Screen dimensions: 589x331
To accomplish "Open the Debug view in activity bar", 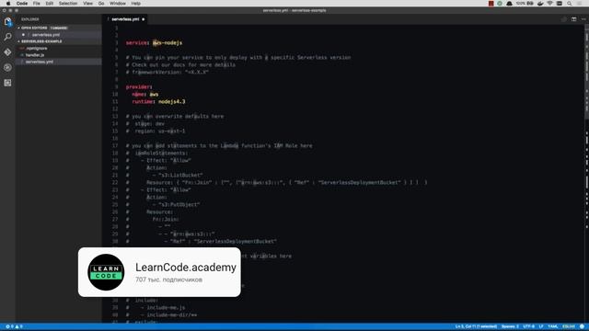I will (x=7, y=67).
